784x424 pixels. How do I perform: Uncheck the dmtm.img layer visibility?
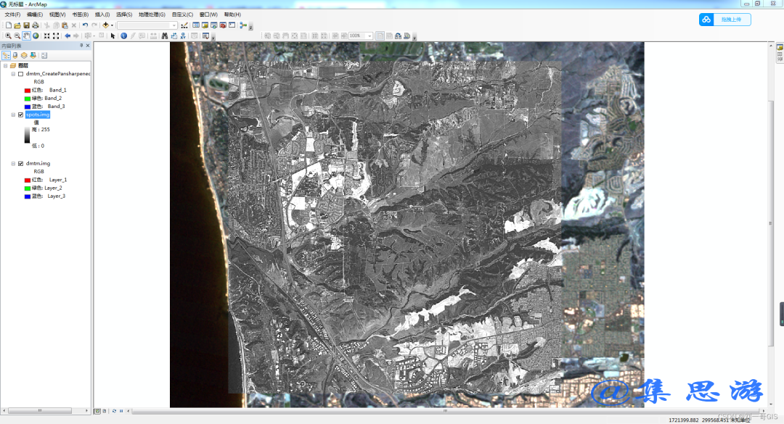(x=20, y=163)
